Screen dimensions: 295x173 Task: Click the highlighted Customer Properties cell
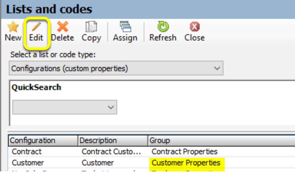(x=186, y=163)
